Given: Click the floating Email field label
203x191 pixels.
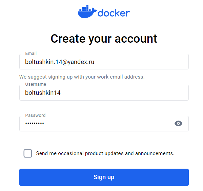Looking at the screenshot, I should (x=31, y=53).
